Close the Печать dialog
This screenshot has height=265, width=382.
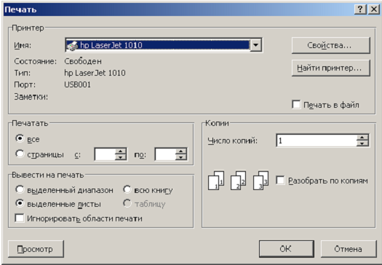[x=373, y=9]
